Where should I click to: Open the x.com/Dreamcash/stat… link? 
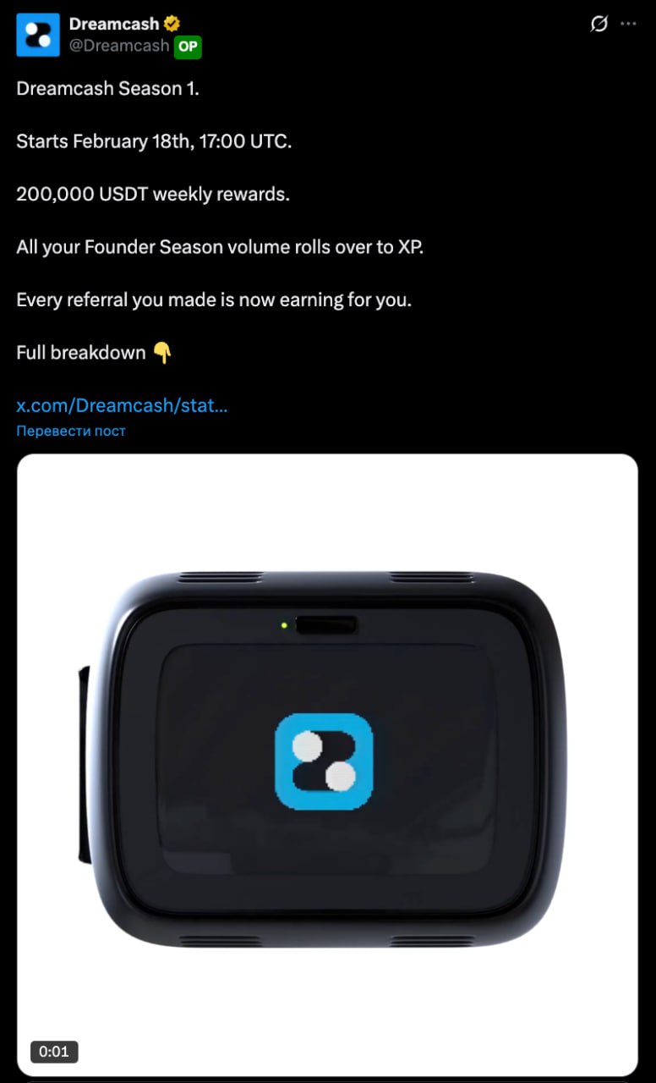[x=122, y=405]
